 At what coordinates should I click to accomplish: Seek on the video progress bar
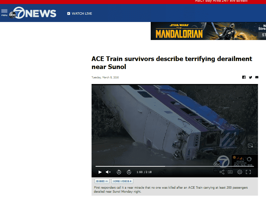(x=174, y=166)
